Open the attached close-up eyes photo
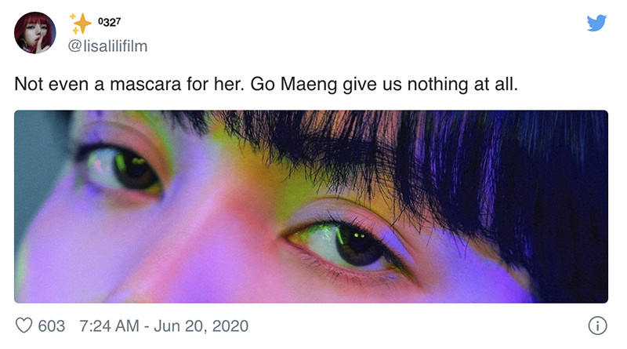This screenshot has width=627, height=349. [310, 206]
